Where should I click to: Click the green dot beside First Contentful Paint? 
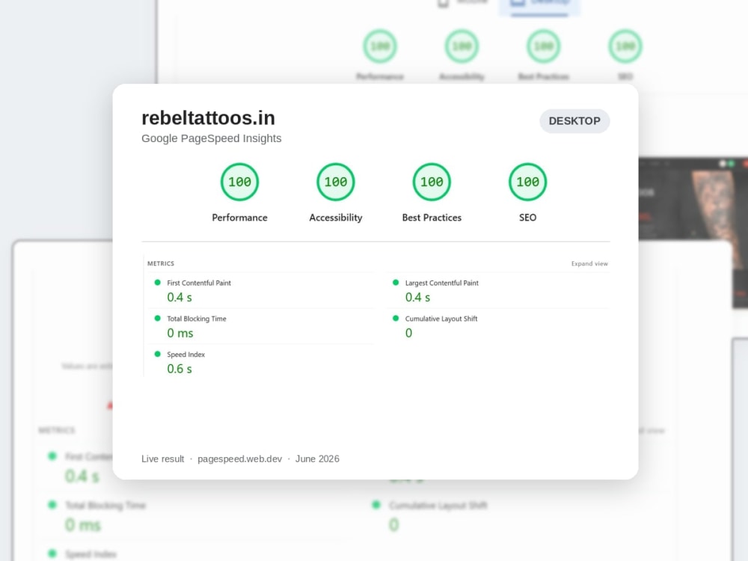[157, 283]
